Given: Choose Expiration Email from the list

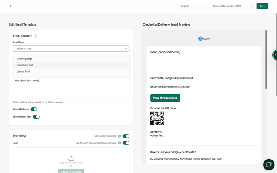Looking at the screenshot, I should pyautogui.click(x=71, y=65).
